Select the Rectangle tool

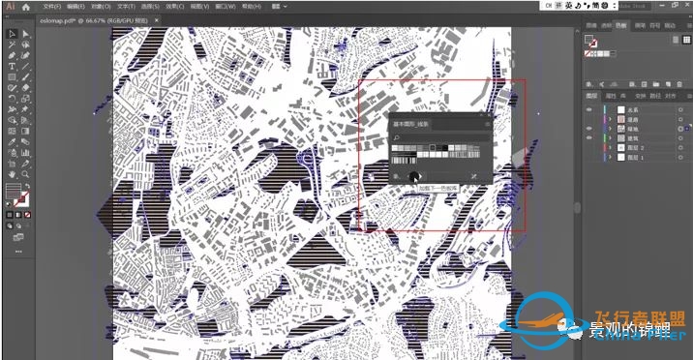(x=12, y=77)
